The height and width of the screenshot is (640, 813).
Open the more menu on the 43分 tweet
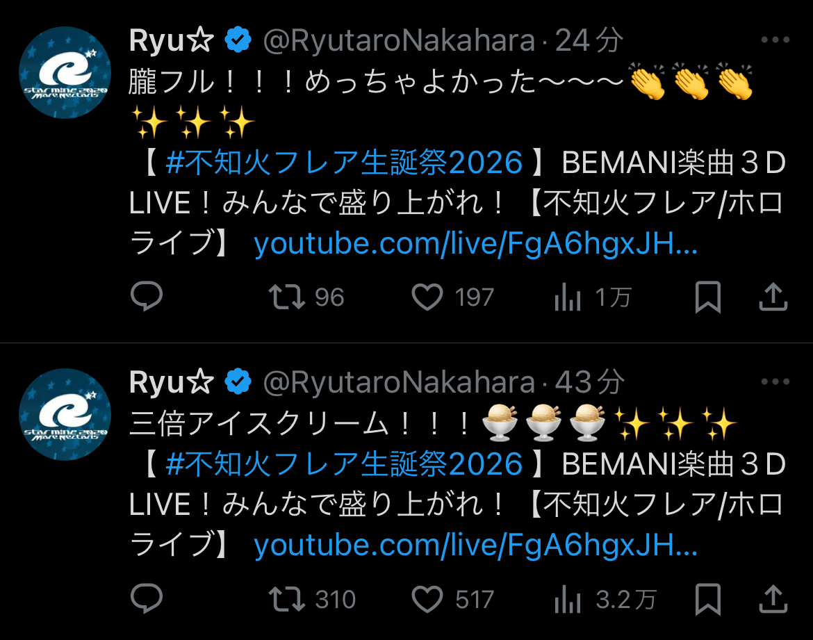coord(775,382)
